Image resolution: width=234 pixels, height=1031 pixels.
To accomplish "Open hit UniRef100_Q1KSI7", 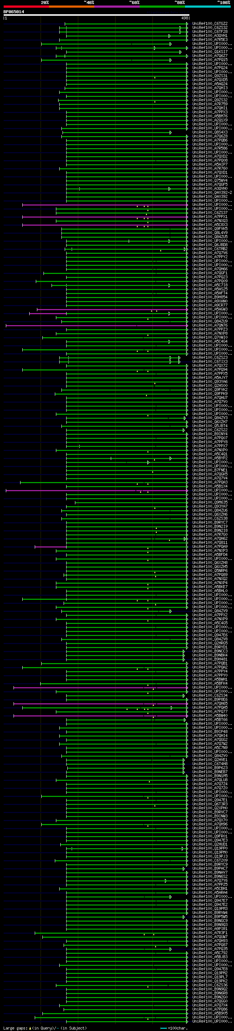I will point(210,52).
